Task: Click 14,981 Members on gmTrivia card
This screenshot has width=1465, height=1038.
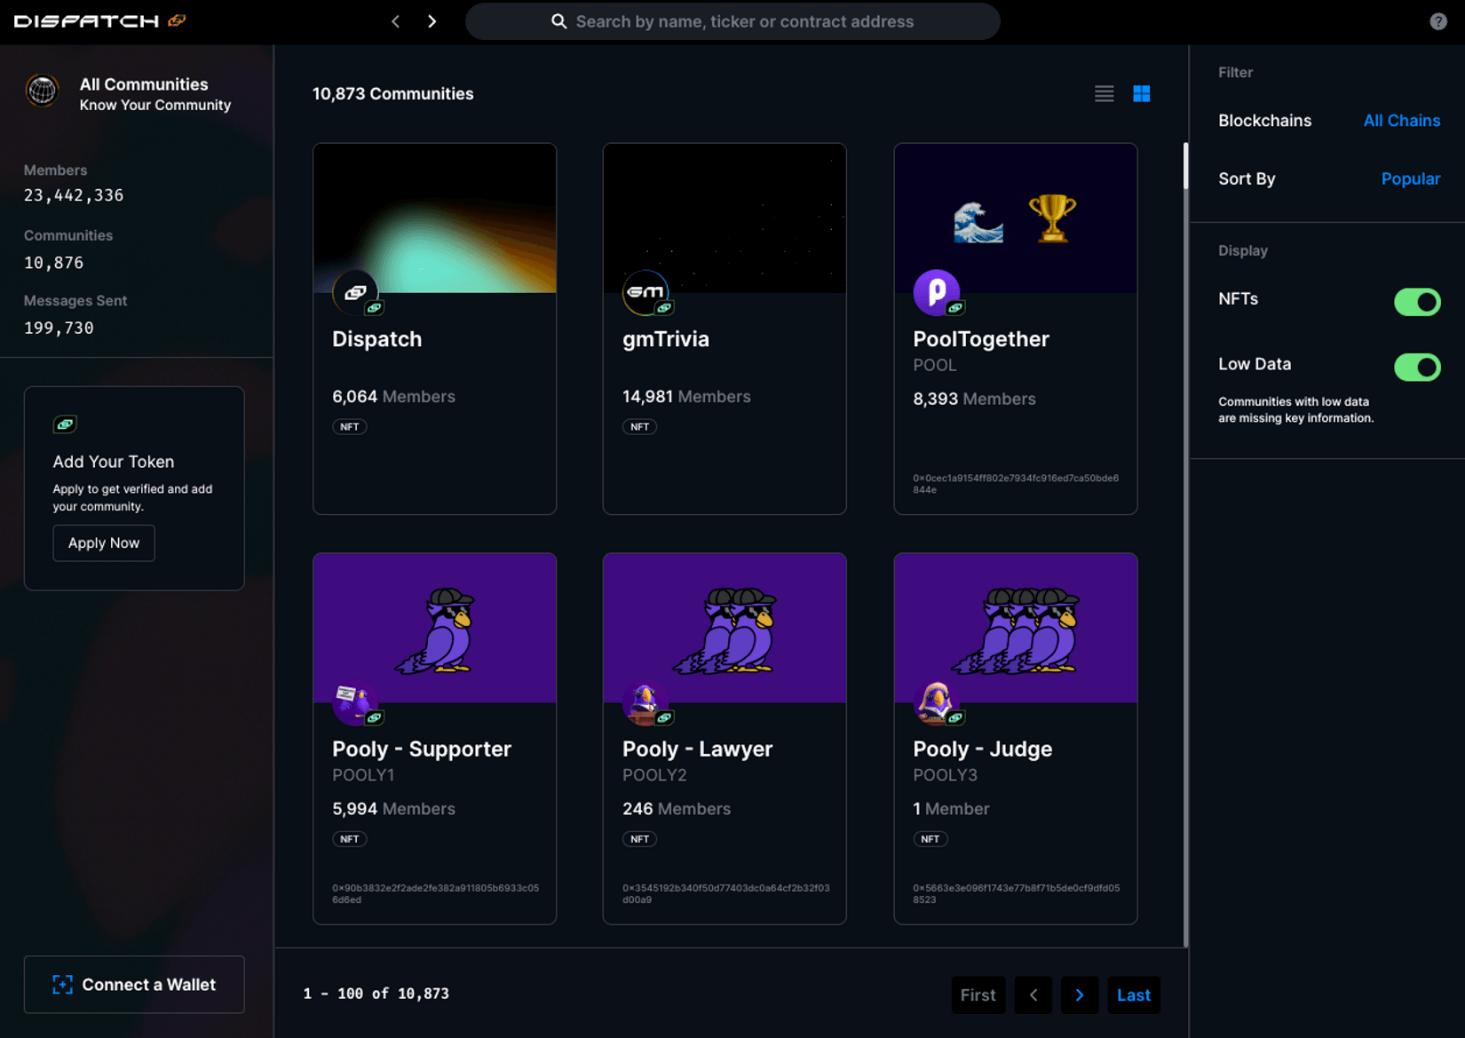Action: [x=686, y=397]
